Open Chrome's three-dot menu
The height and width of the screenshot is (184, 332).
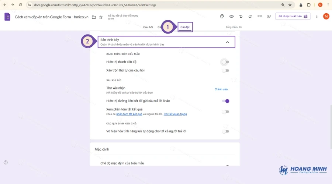click(328, 5)
